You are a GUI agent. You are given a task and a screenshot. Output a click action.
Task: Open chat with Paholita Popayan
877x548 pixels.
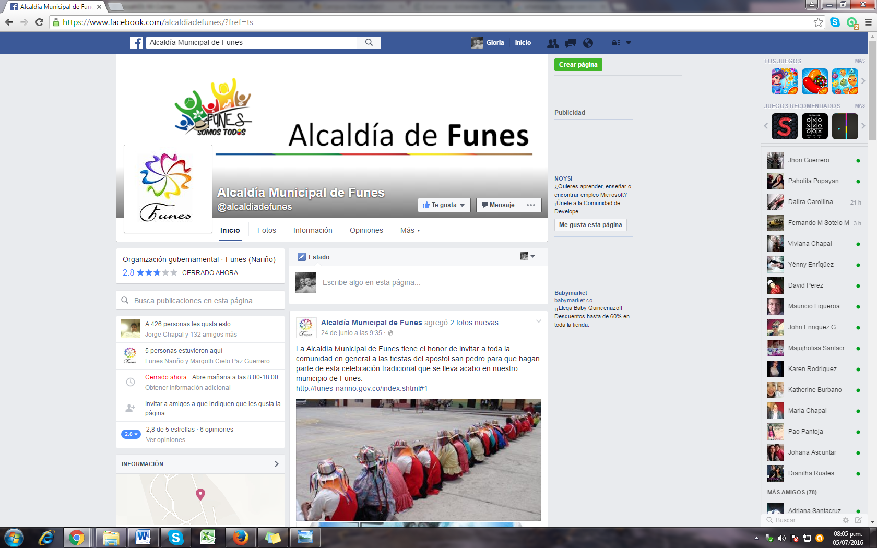coord(813,181)
